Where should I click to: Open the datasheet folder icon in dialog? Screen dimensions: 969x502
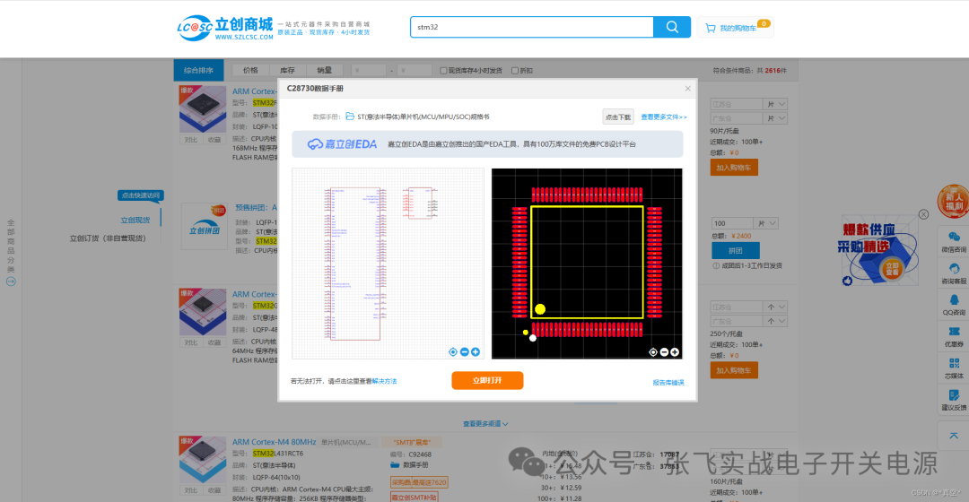[350, 116]
